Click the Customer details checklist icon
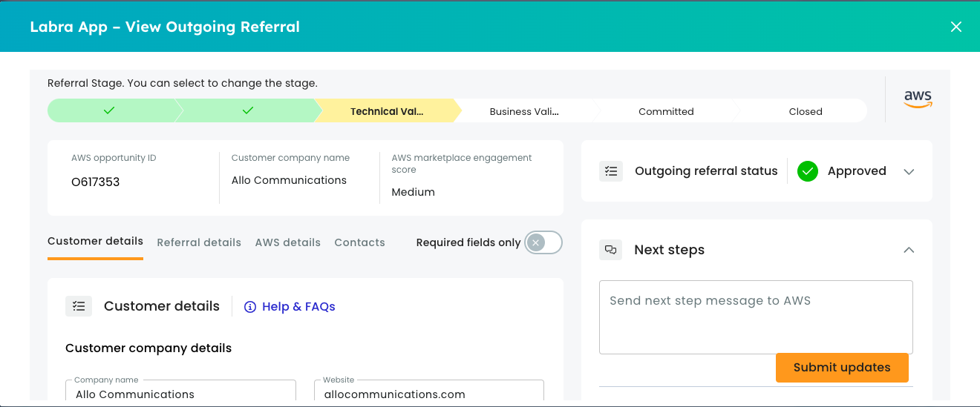Screen dimensions: 980x407 [79, 306]
